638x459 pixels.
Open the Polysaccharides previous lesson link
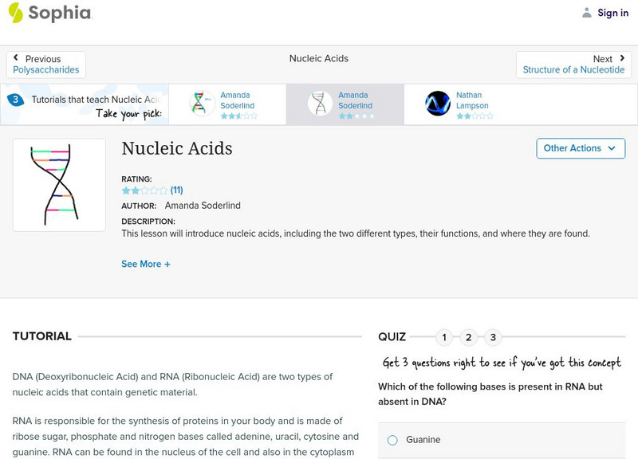46,70
